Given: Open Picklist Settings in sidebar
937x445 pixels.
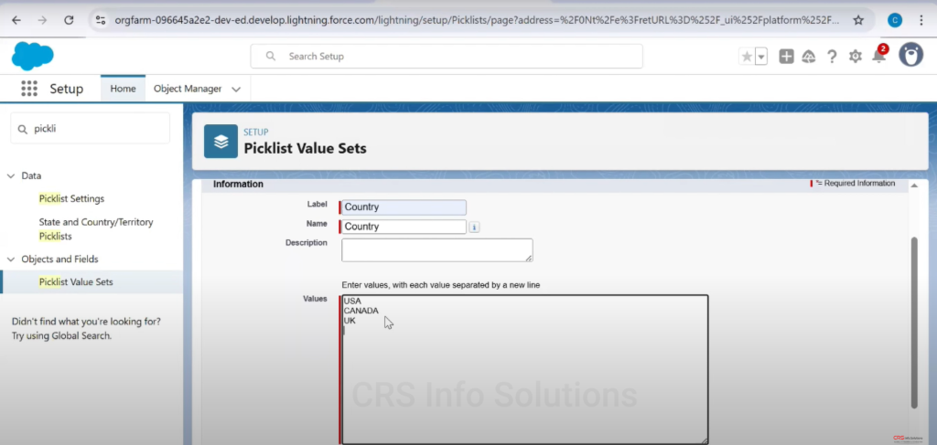Looking at the screenshot, I should coord(71,198).
